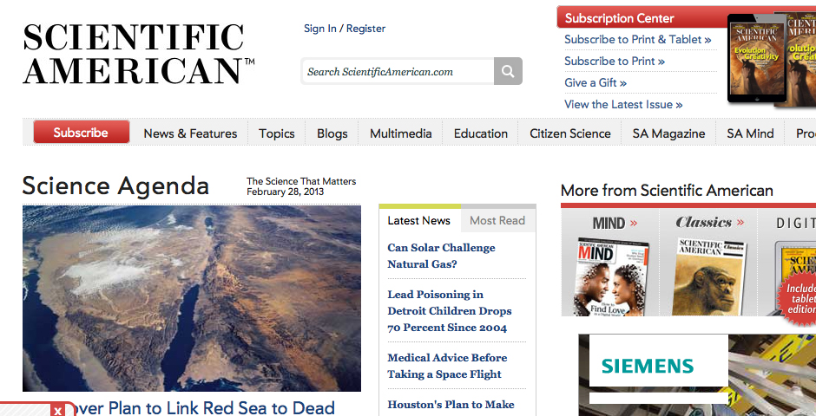This screenshot has height=416, width=816.
Task: Open the MIND section label
Action: point(615,224)
